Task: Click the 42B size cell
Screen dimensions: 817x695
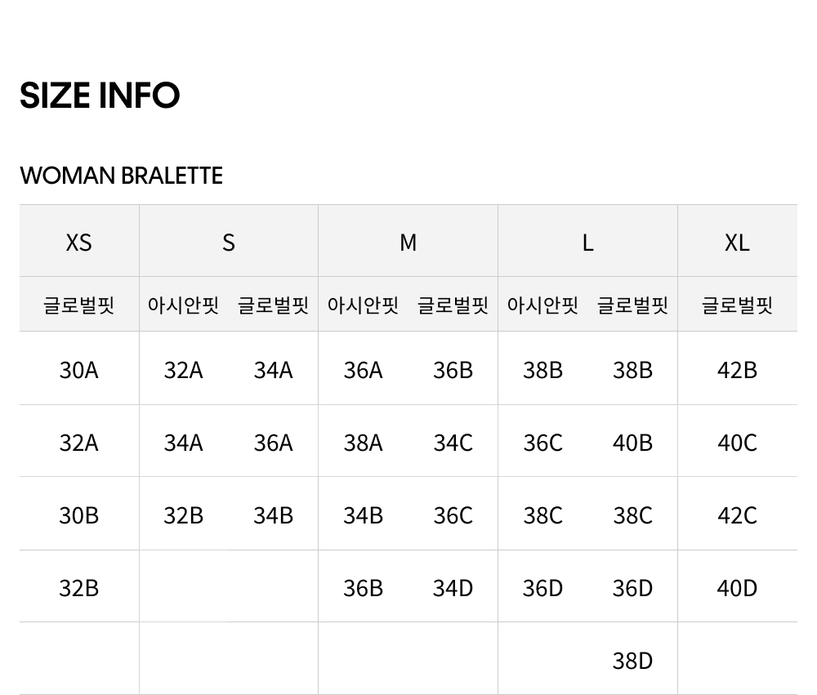Action: tap(737, 370)
